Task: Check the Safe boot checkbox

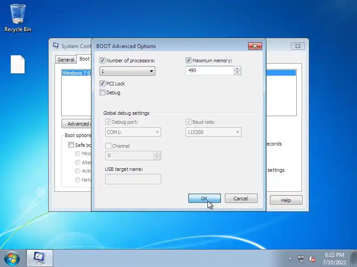Action: (x=71, y=145)
